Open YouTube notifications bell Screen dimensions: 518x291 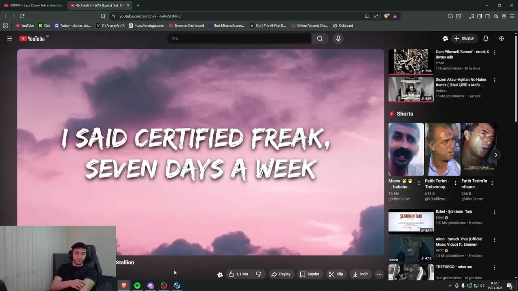tap(486, 38)
